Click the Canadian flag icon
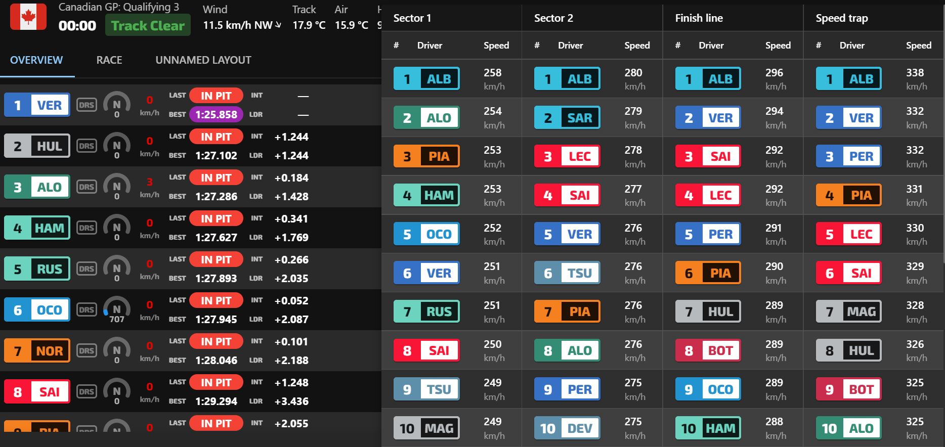 28,17
